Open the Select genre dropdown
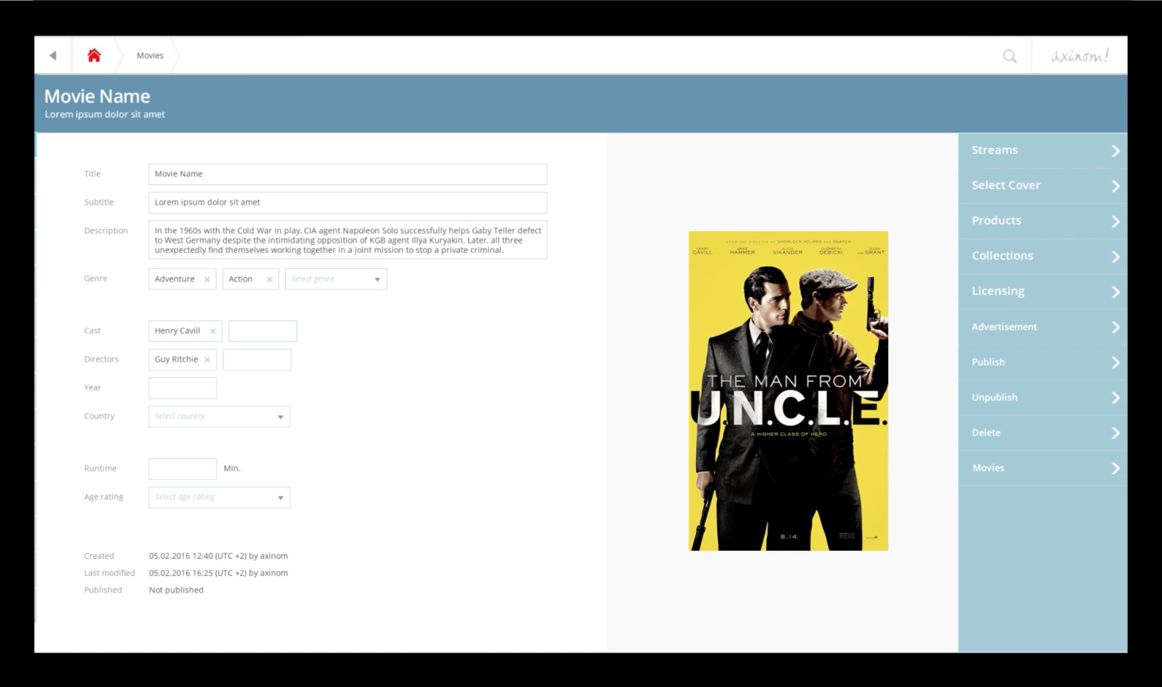The image size is (1162, 687). point(336,279)
